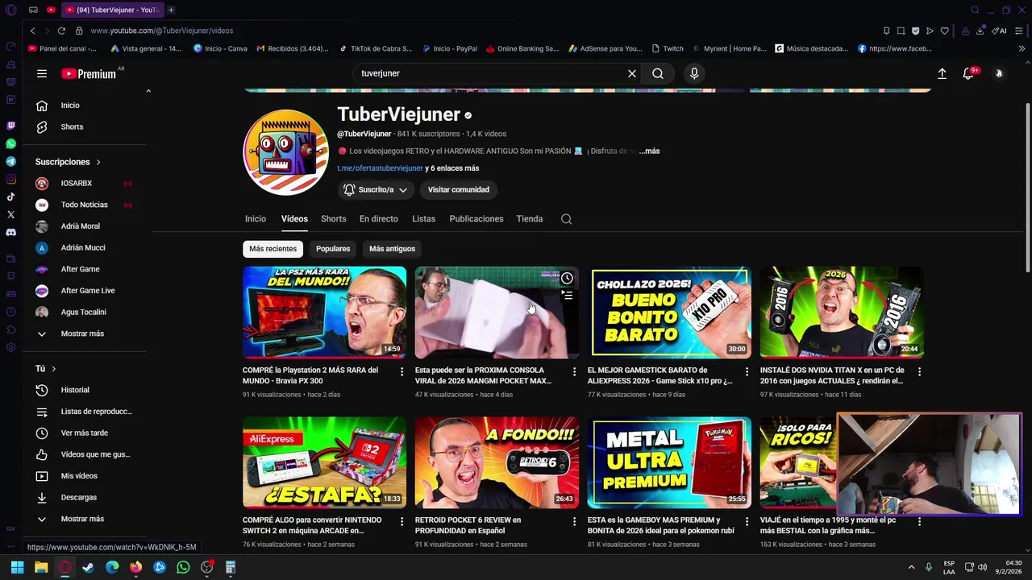Open the METAL ULTRA PREMIUM video thumbnail
The height and width of the screenshot is (580, 1032).
click(669, 462)
